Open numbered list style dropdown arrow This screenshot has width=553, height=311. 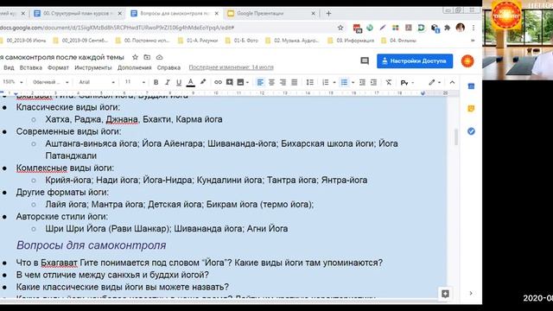click(x=334, y=83)
